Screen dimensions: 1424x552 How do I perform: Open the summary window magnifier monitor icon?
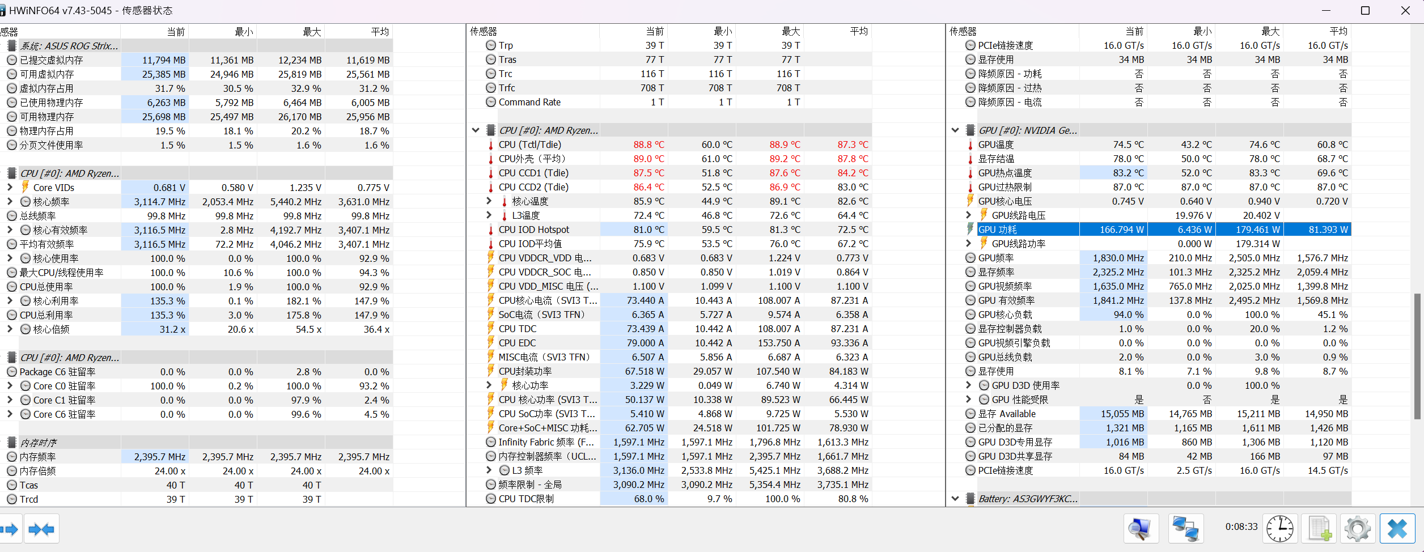pos(1140,529)
